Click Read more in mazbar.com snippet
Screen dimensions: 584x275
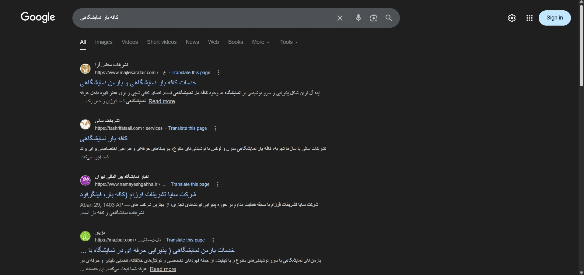(x=163, y=269)
